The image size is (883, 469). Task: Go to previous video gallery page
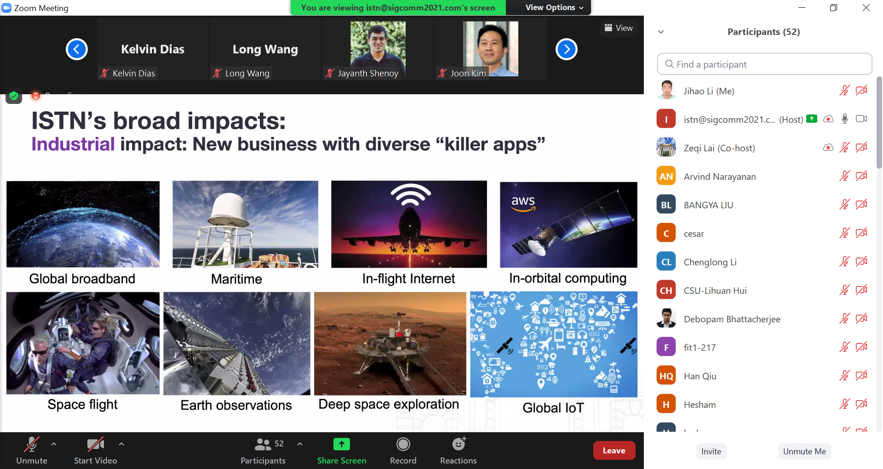(77, 49)
